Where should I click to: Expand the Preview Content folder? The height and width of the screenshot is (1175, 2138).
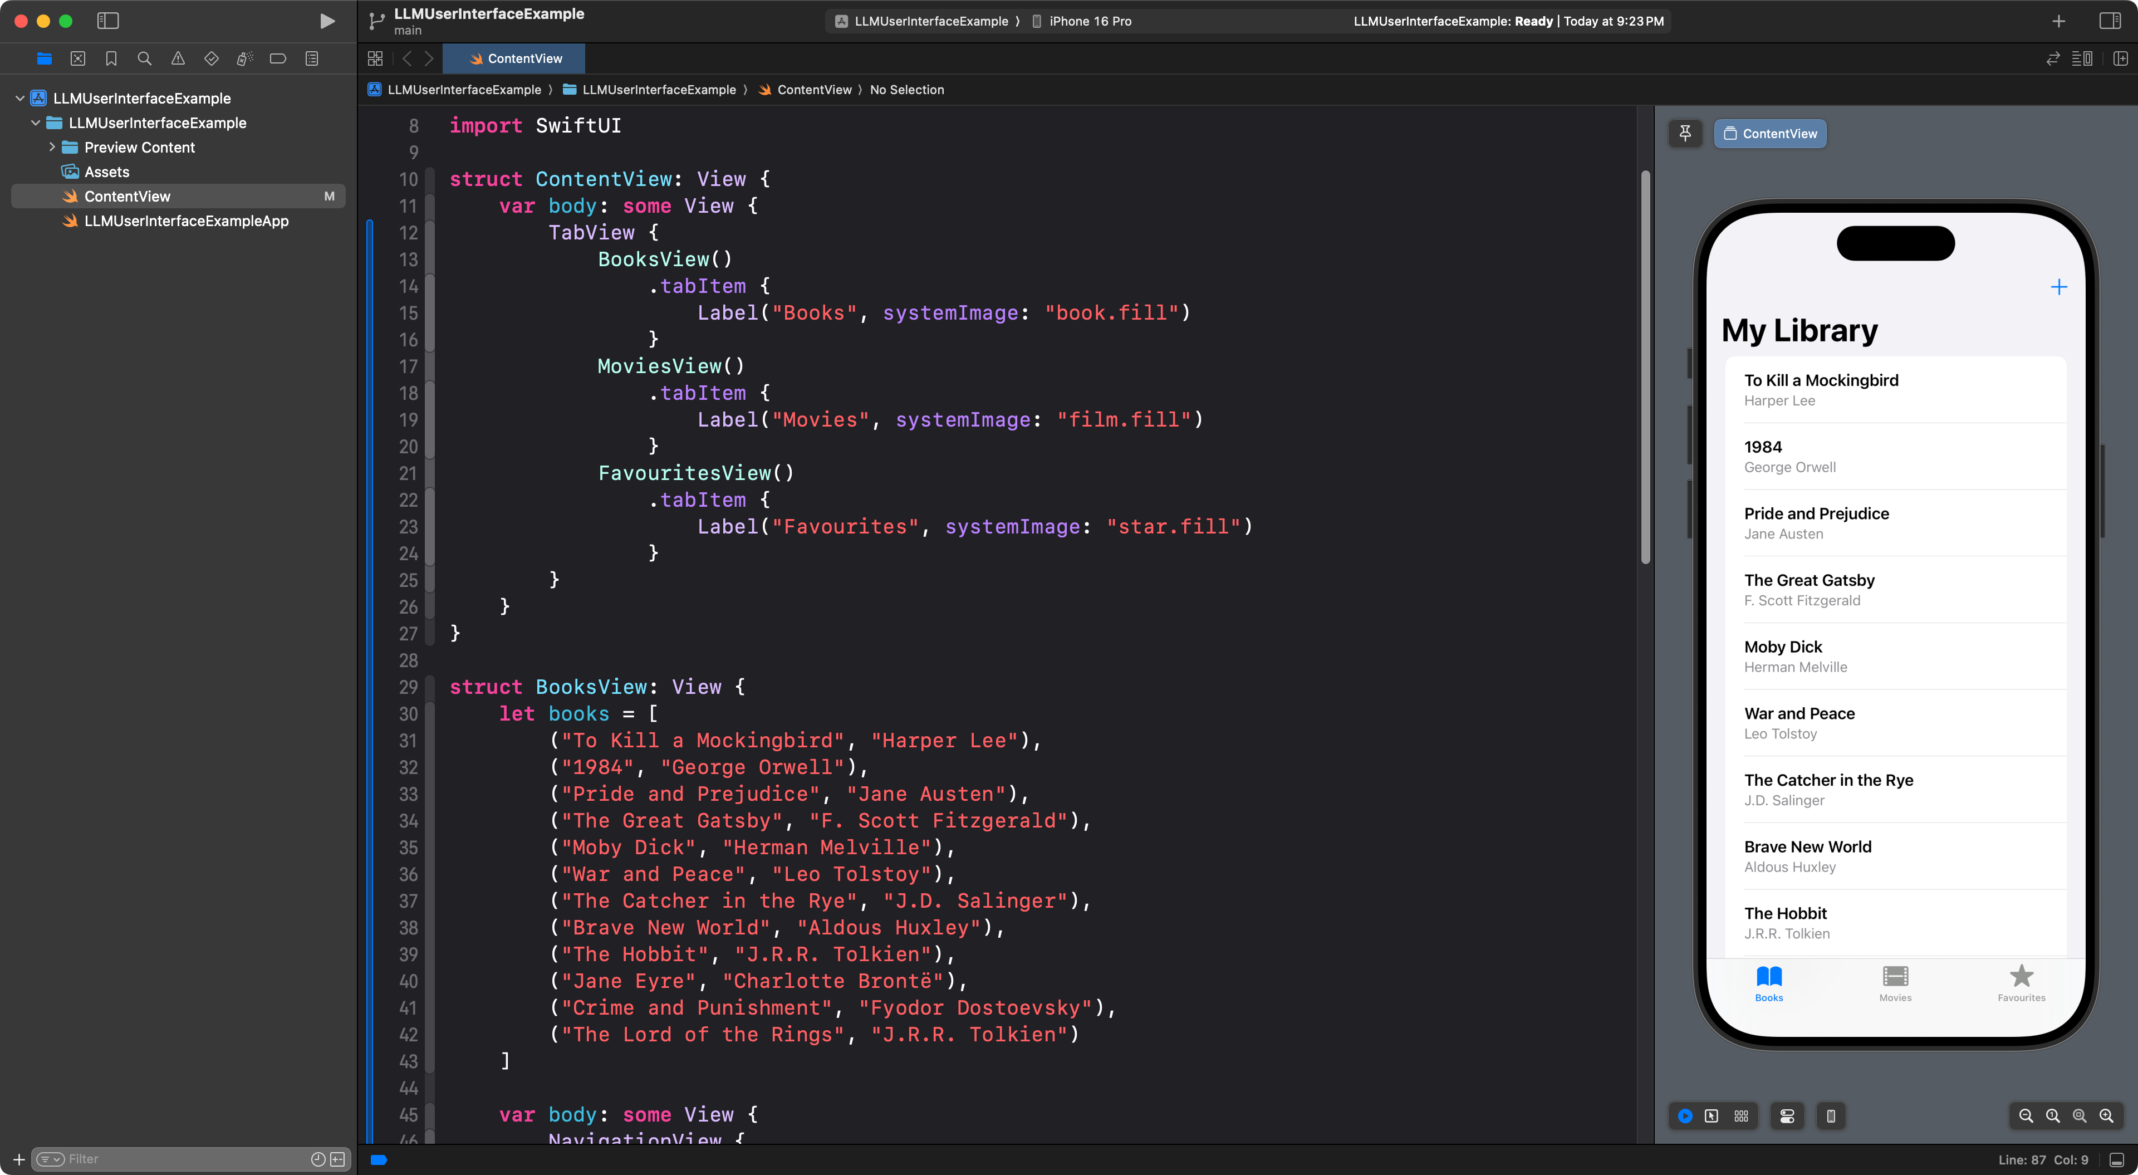(52, 147)
